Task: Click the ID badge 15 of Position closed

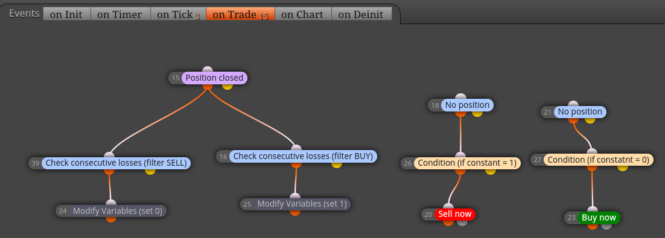Action: click(x=176, y=78)
